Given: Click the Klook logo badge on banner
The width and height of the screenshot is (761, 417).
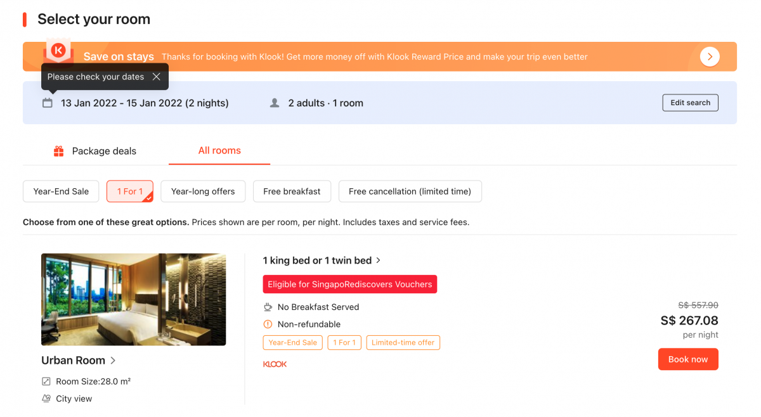Looking at the screenshot, I should [58, 50].
